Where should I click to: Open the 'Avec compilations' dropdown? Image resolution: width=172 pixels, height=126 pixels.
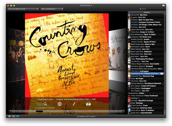pos(52,9)
